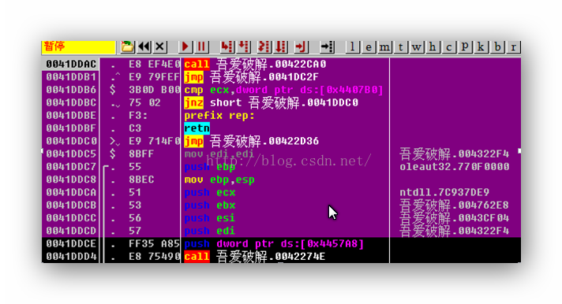The image size is (562, 304).
Task: Click Execute till return icon
Action: point(301,46)
